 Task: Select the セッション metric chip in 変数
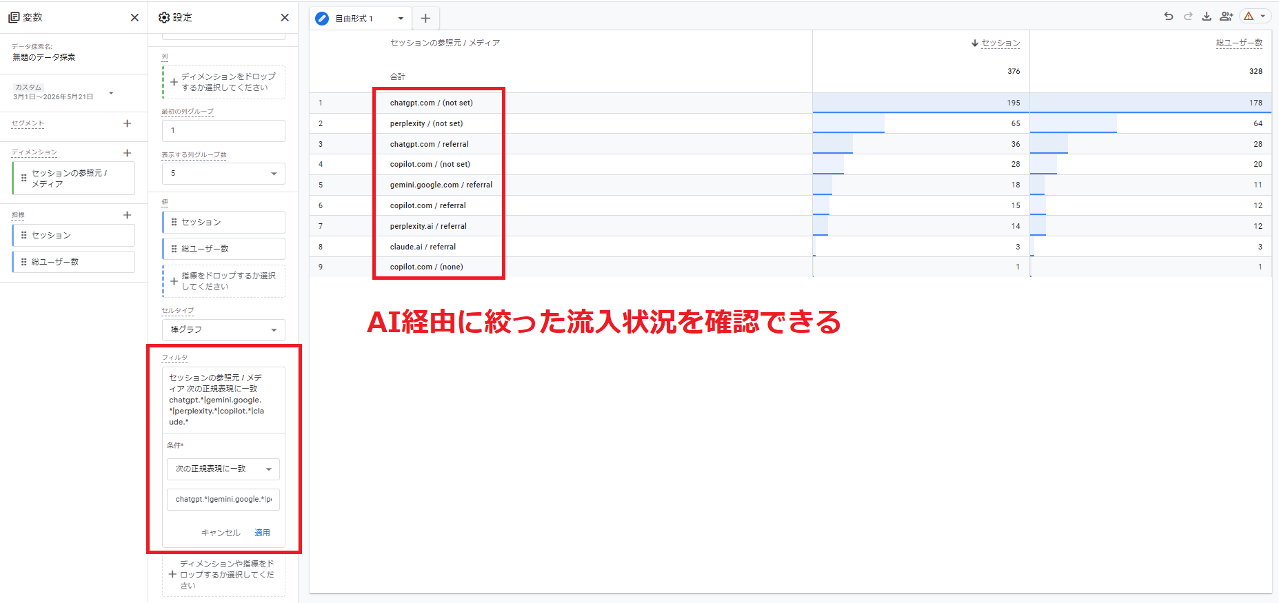pyautogui.click(x=74, y=235)
